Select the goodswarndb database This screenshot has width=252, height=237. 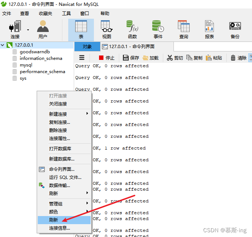point(35,52)
